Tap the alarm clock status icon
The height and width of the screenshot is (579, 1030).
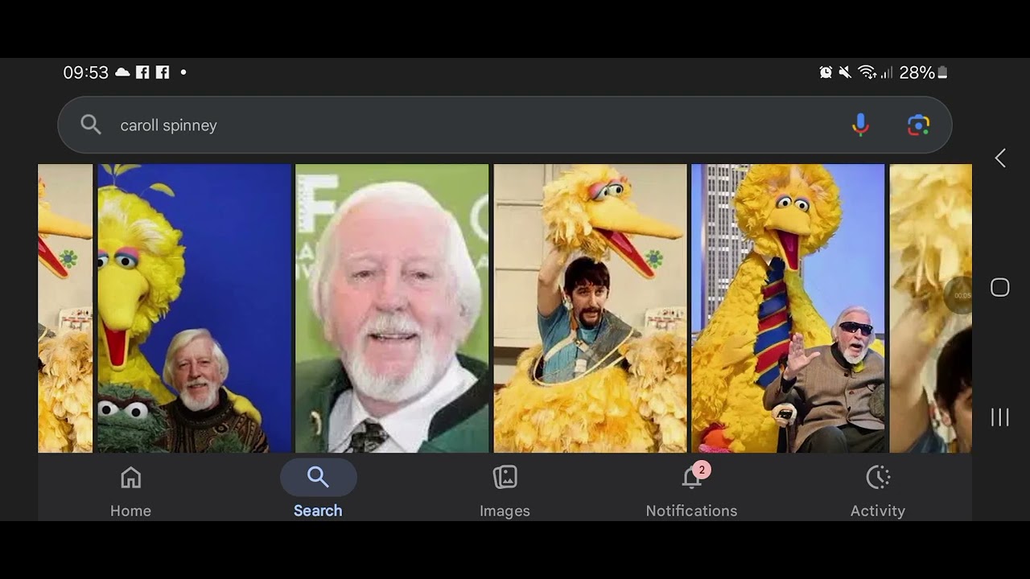tap(826, 72)
